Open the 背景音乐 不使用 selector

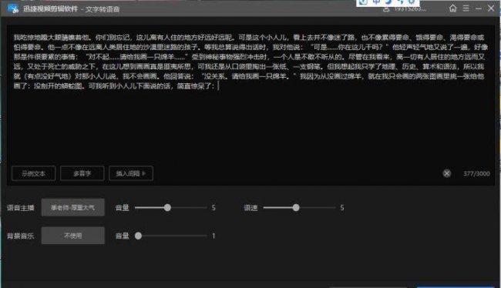[73, 236]
